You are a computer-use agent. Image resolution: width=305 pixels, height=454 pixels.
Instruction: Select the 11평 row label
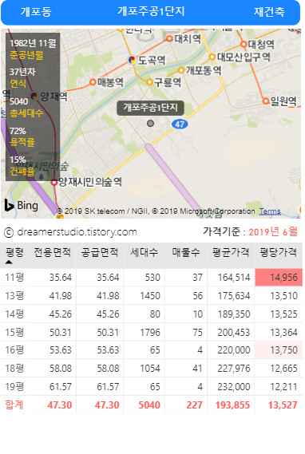point(14,278)
